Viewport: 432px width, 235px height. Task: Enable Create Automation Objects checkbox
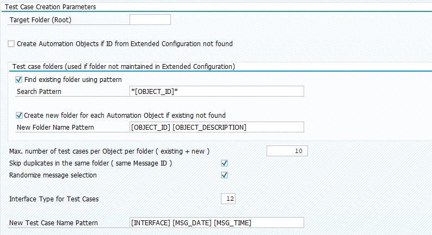(x=11, y=43)
